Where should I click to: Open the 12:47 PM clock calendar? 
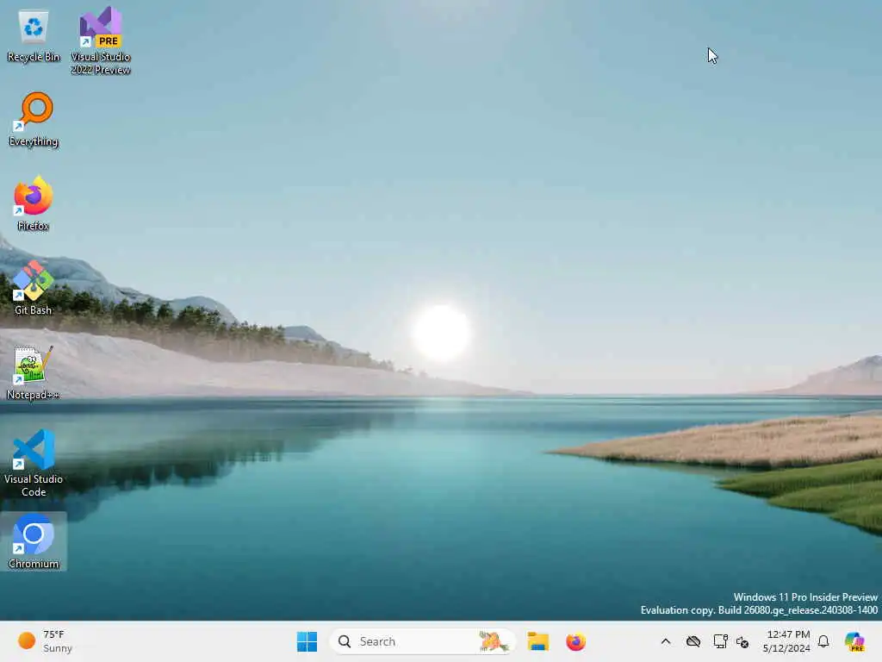click(x=787, y=641)
